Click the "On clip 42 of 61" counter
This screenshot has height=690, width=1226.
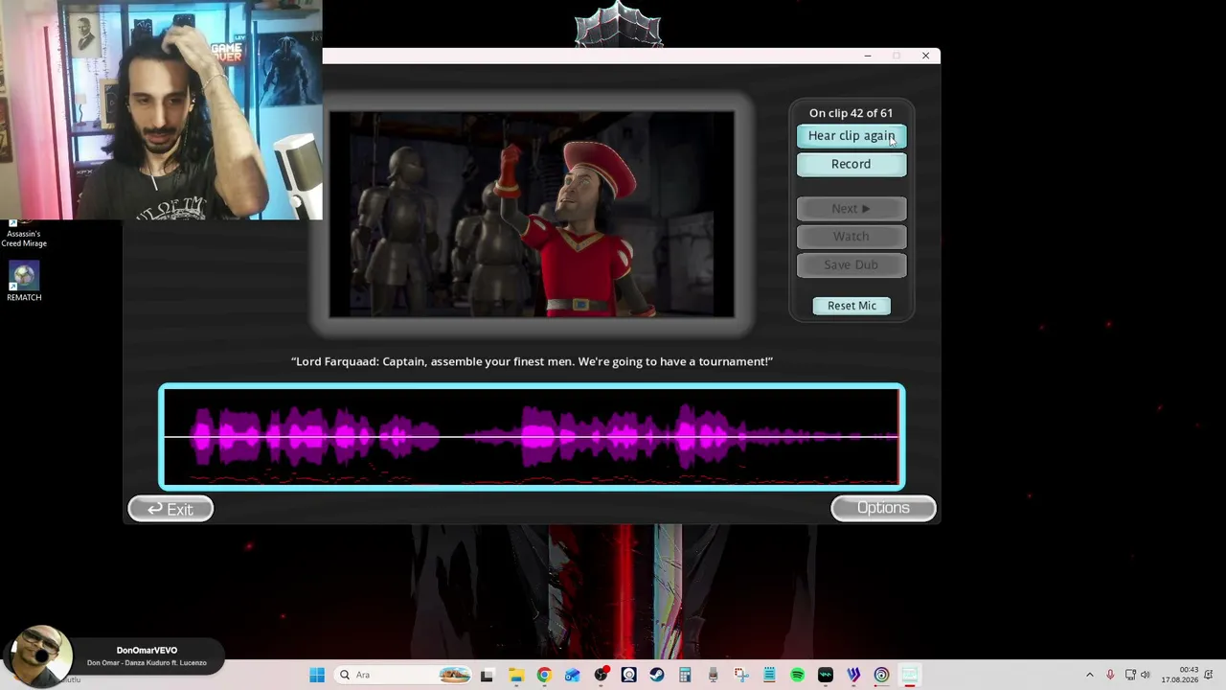pyautogui.click(x=851, y=113)
